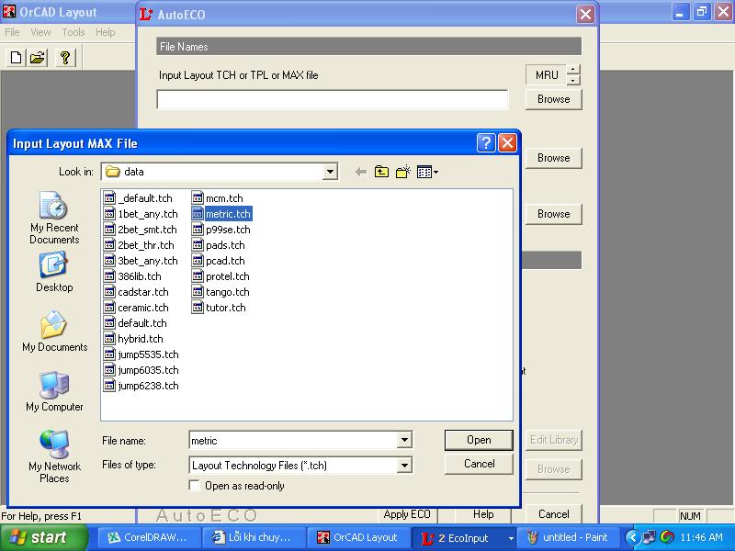Select 2bet_thr.tch file
This screenshot has width=735, height=551.
coord(140,245)
